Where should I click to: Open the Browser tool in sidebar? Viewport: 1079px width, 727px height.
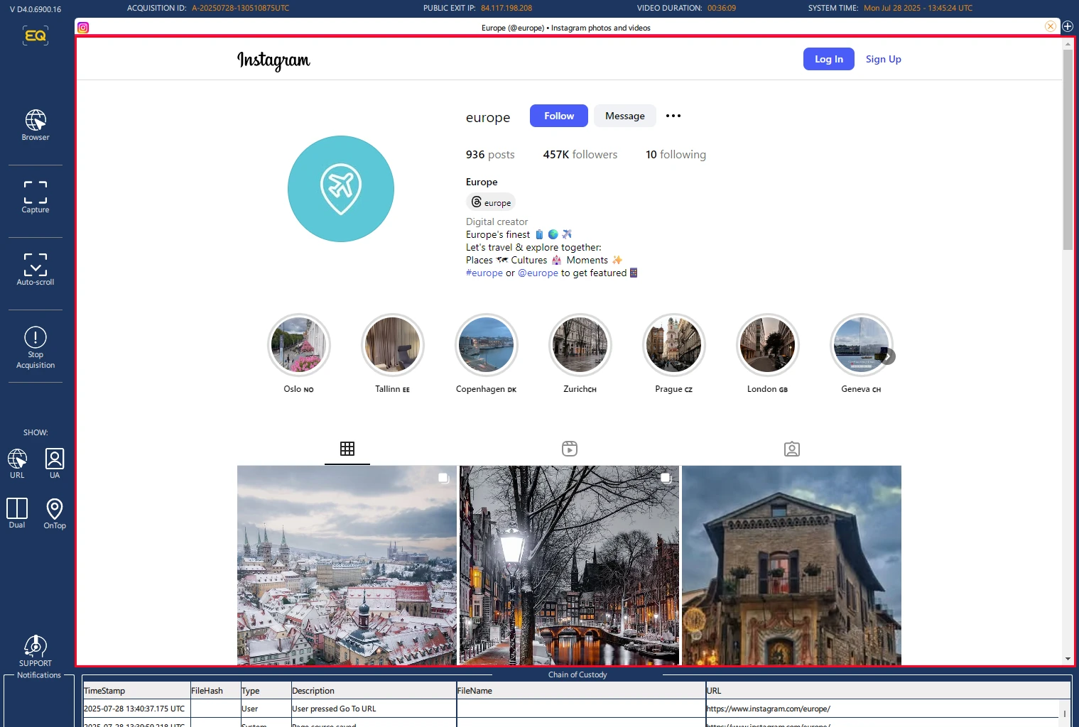[x=36, y=125]
